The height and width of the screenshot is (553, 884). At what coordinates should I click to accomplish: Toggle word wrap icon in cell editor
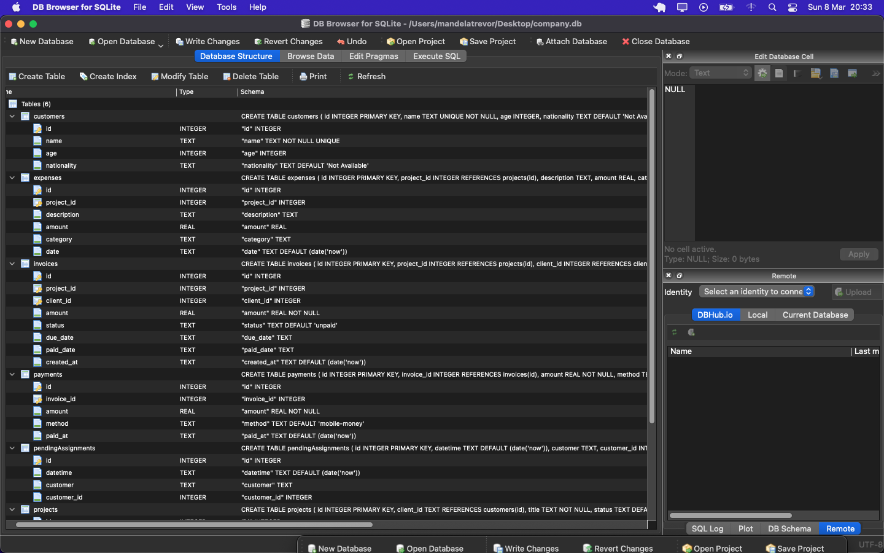(x=797, y=73)
